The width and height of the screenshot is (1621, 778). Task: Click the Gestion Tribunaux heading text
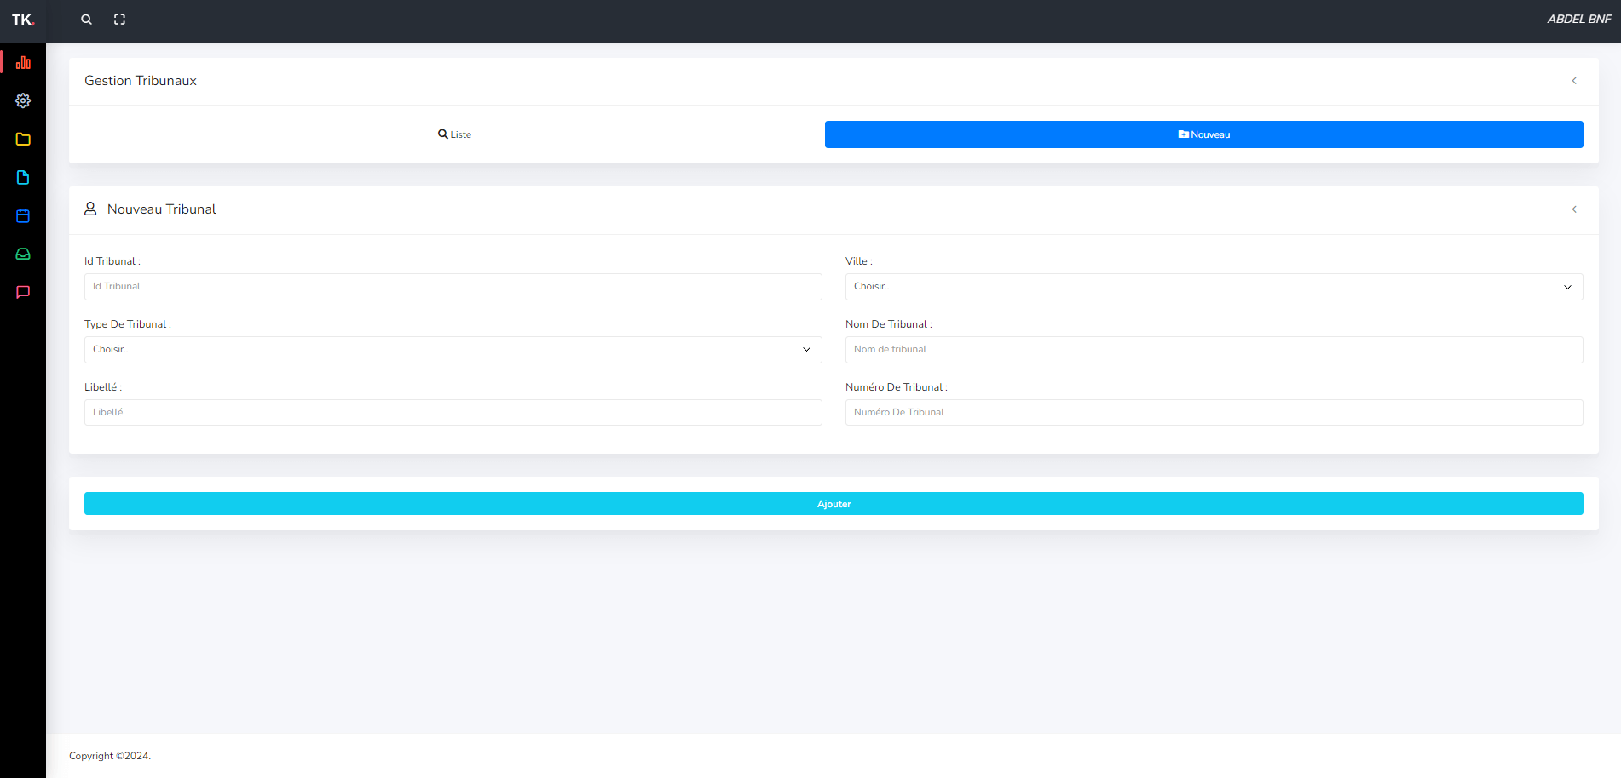pos(141,81)
